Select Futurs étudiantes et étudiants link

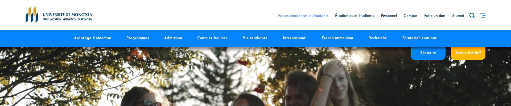click(x=303, y=16)
